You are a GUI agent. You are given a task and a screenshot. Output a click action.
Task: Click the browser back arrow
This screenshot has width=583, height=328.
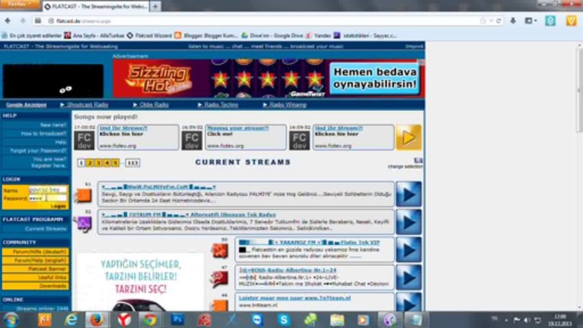click(9, 21)
